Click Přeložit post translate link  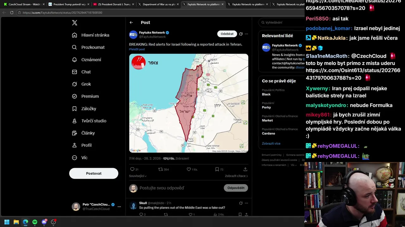137,49
